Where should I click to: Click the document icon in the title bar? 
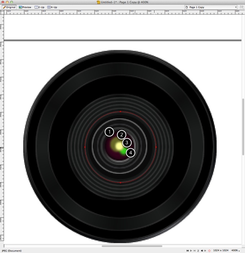pos(98,2)
